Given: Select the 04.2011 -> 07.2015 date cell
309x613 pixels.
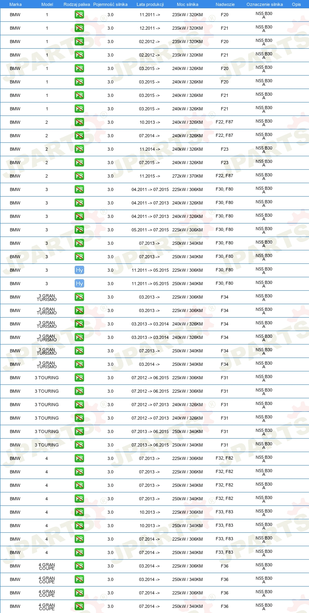Looking at the screenshot, I should pyautogui.click(x=150, y=189).
